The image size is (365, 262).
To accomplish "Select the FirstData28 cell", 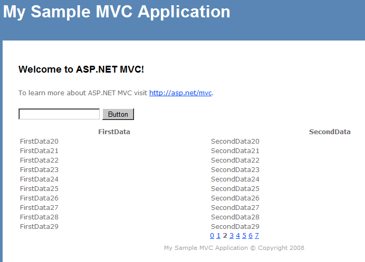I will [x=39, y=217].
